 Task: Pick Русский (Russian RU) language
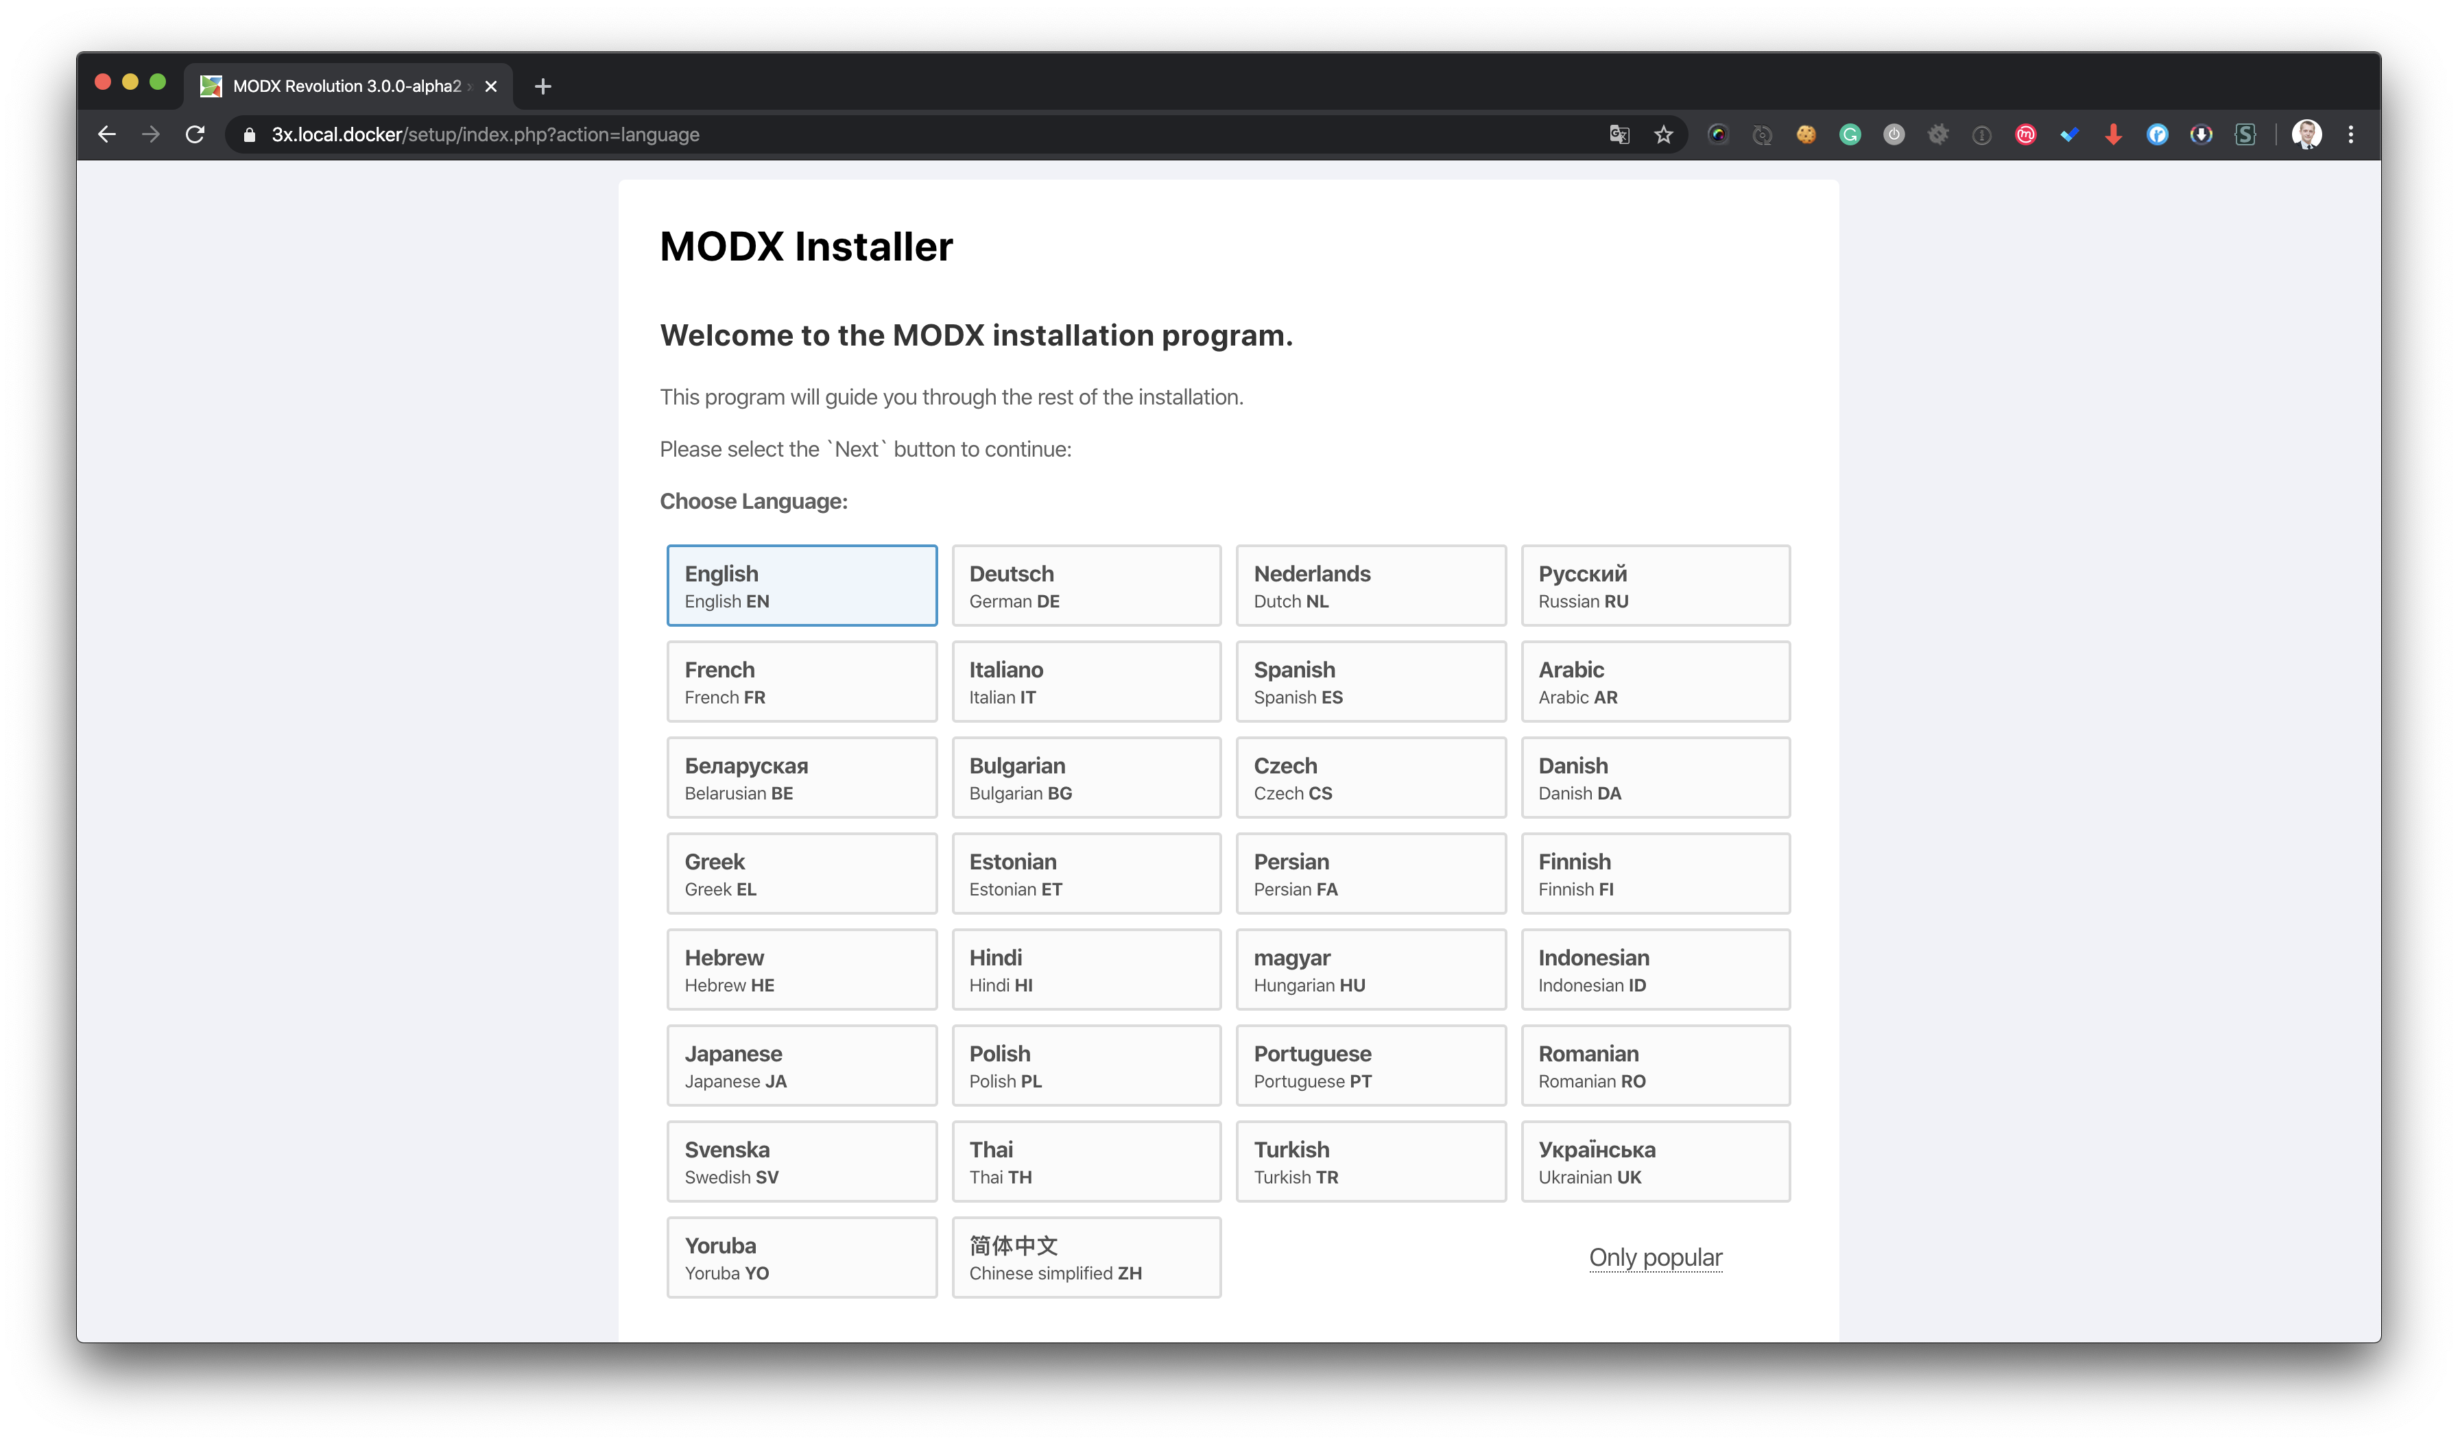[x=1656, y=585]
